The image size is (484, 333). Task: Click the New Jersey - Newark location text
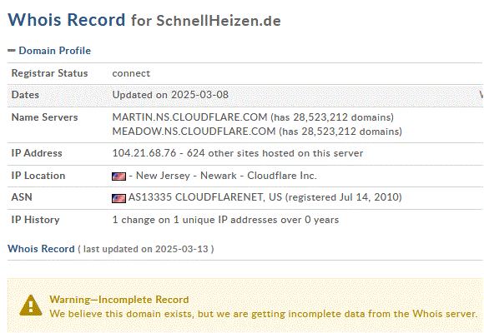[x=186, y=176]
